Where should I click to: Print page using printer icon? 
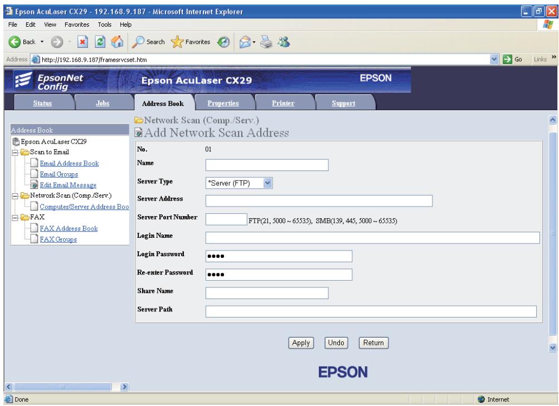click(x=266, y=42)
